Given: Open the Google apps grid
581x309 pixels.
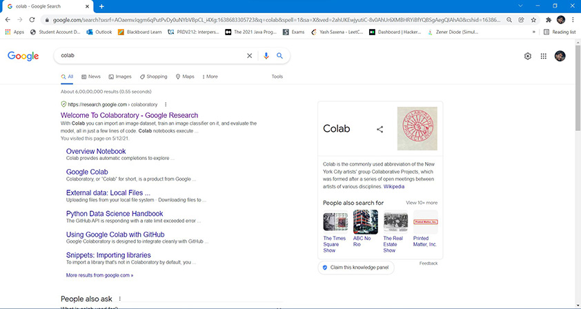Looking at the screenshot, I should tap(544, 56).
